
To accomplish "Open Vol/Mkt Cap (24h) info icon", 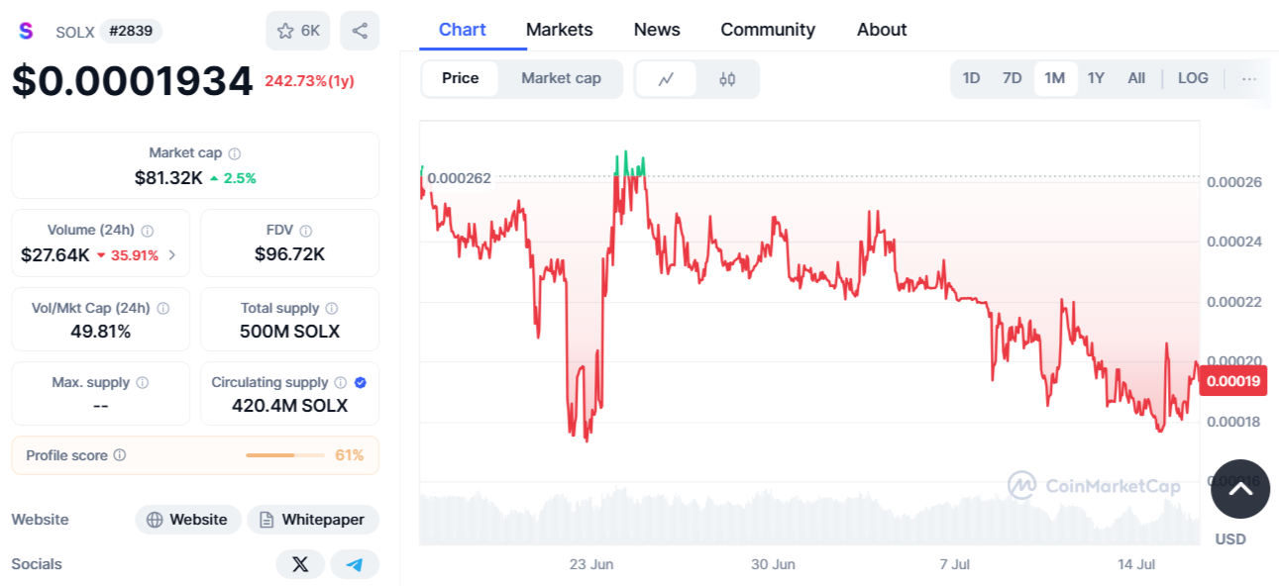I will 163,309.
